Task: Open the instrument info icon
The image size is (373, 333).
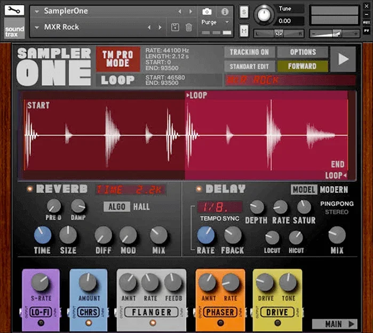Action: 225,11
